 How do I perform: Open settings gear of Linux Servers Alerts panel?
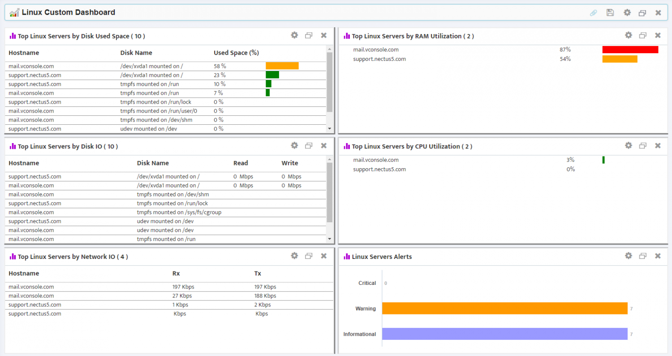point(628,256)
